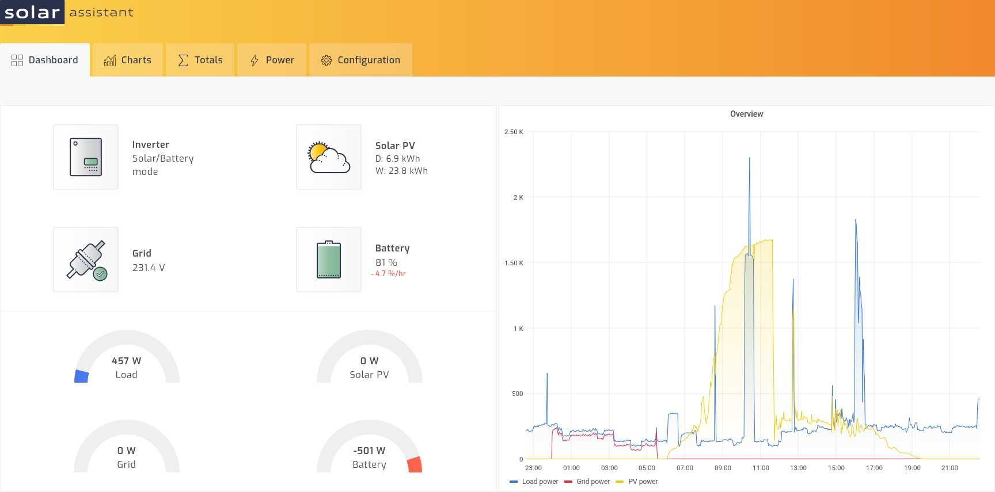Screen dimensions: 995x492
Task: Click the Grid gauge showing 0 W
Action: click(127, 447)
